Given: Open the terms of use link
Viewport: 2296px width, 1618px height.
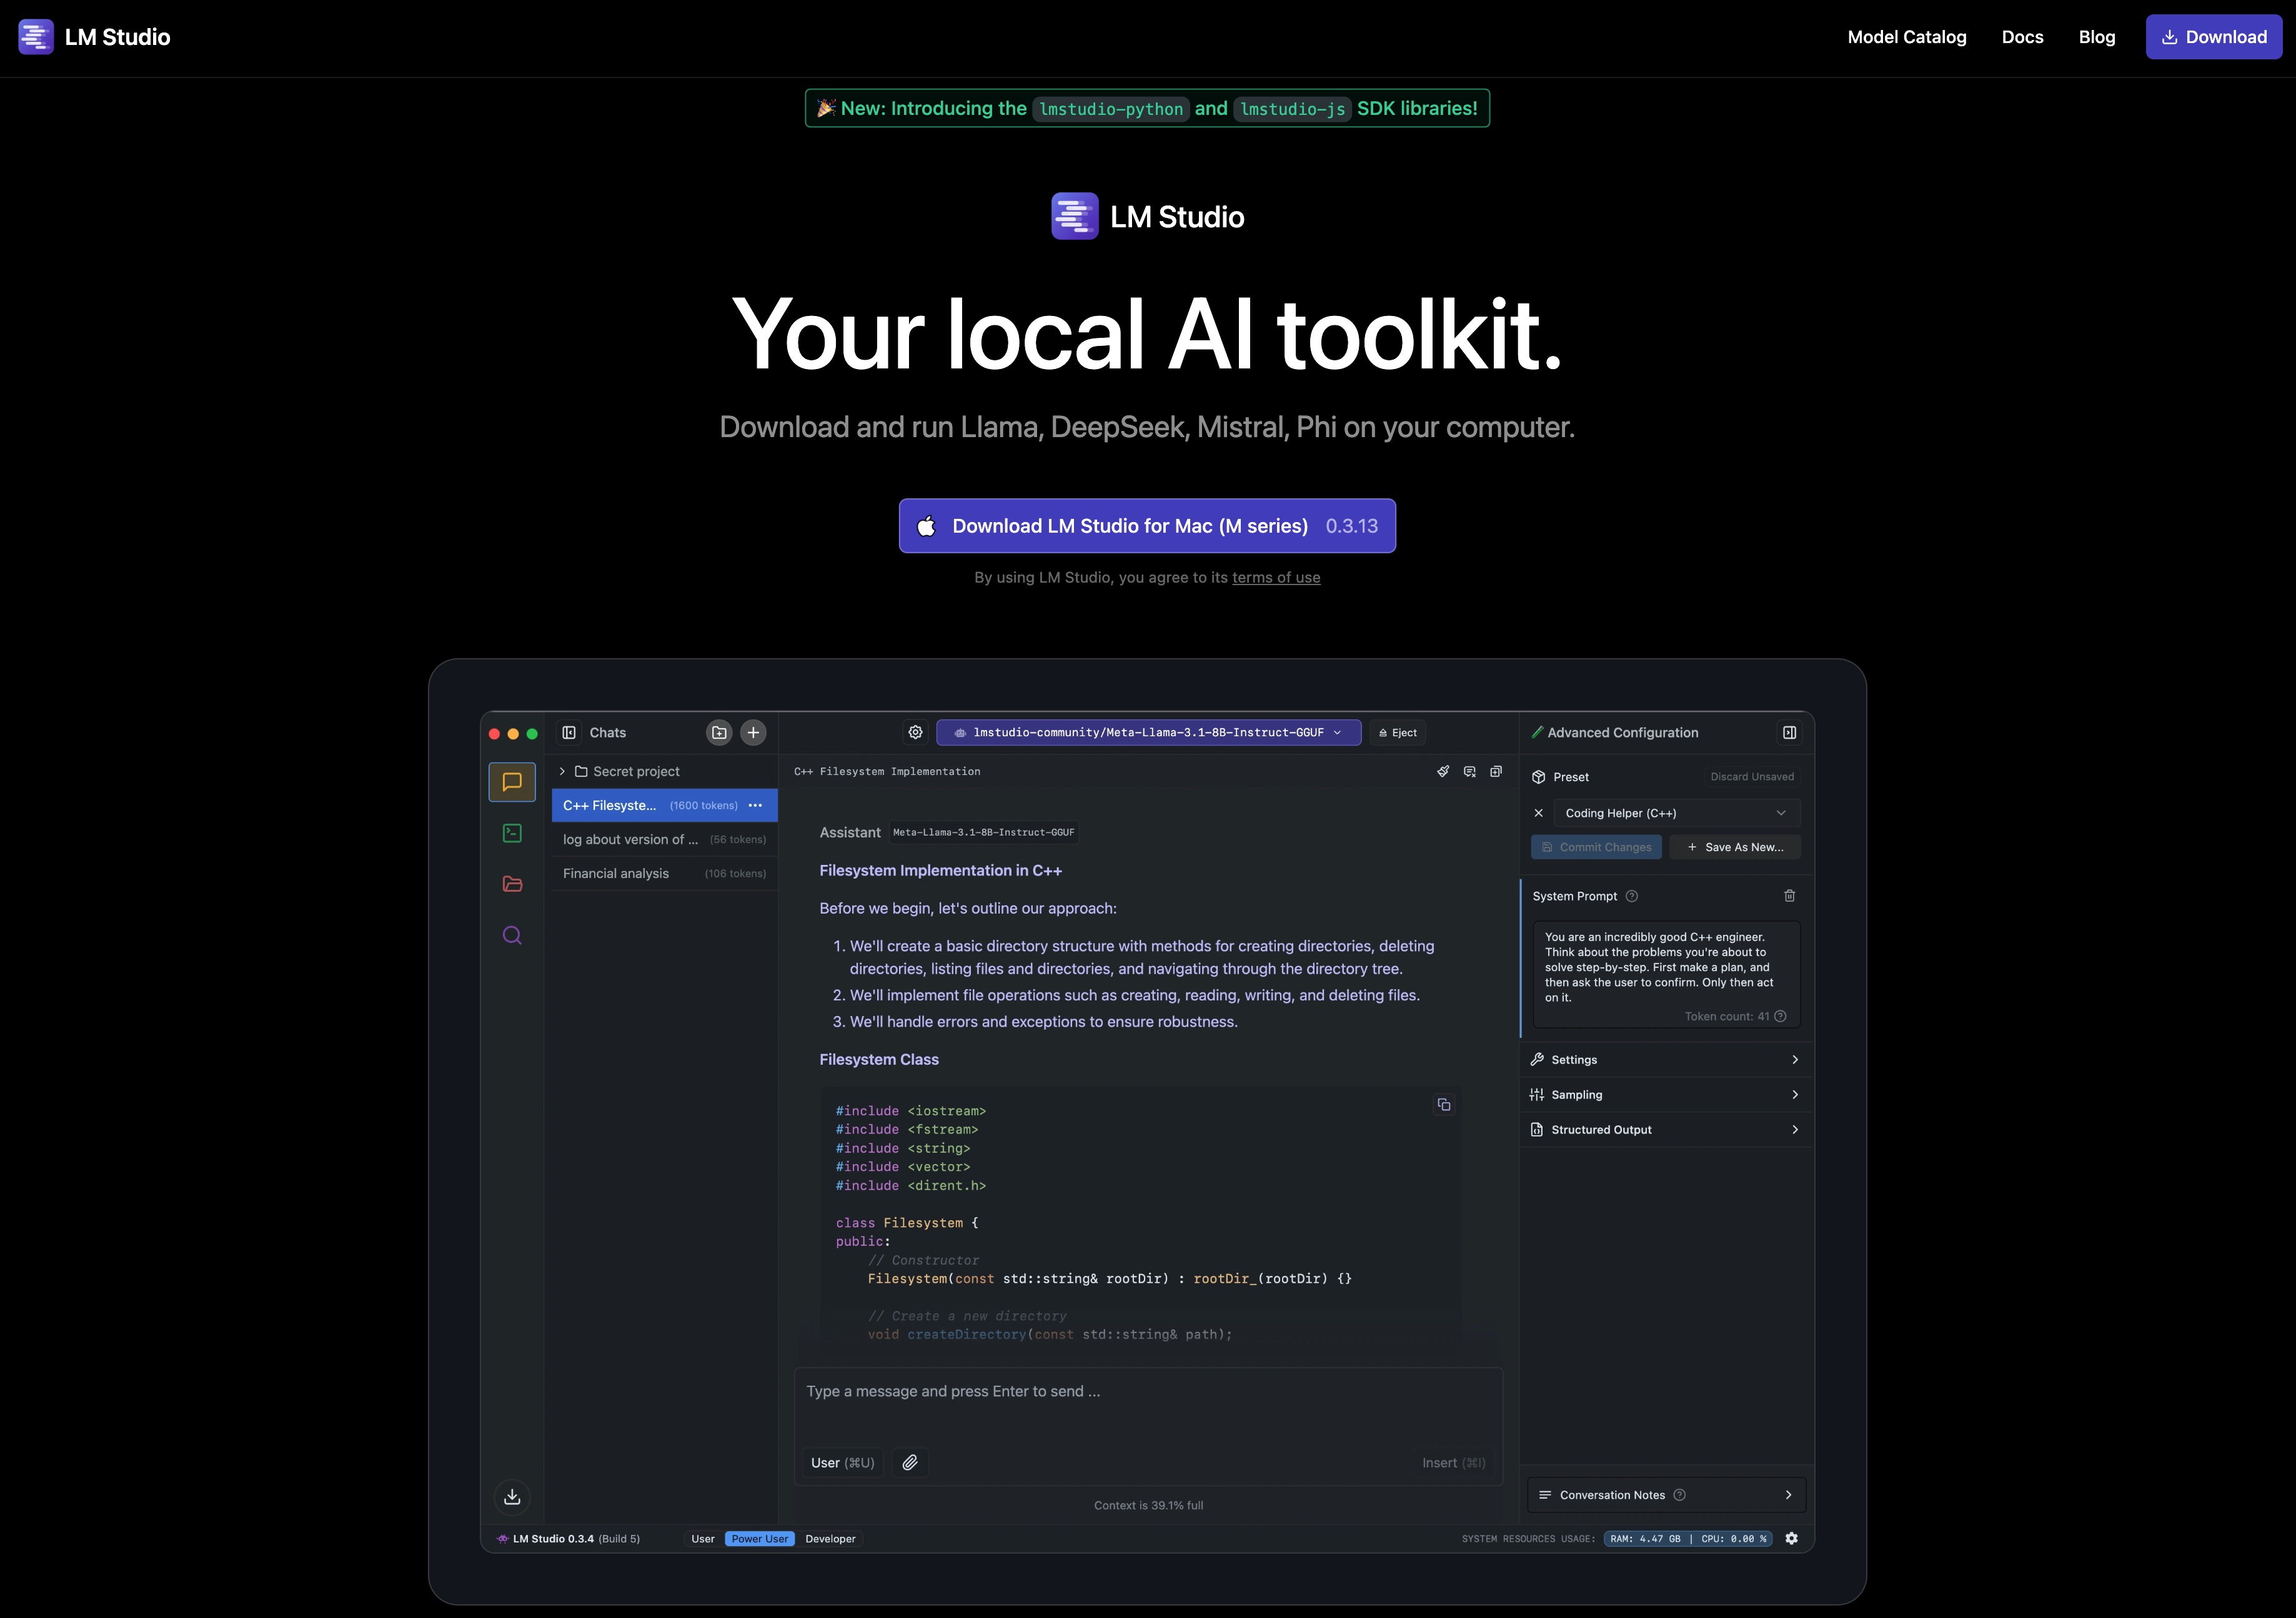Looking at the screenshot, I should coord(1275,578).
